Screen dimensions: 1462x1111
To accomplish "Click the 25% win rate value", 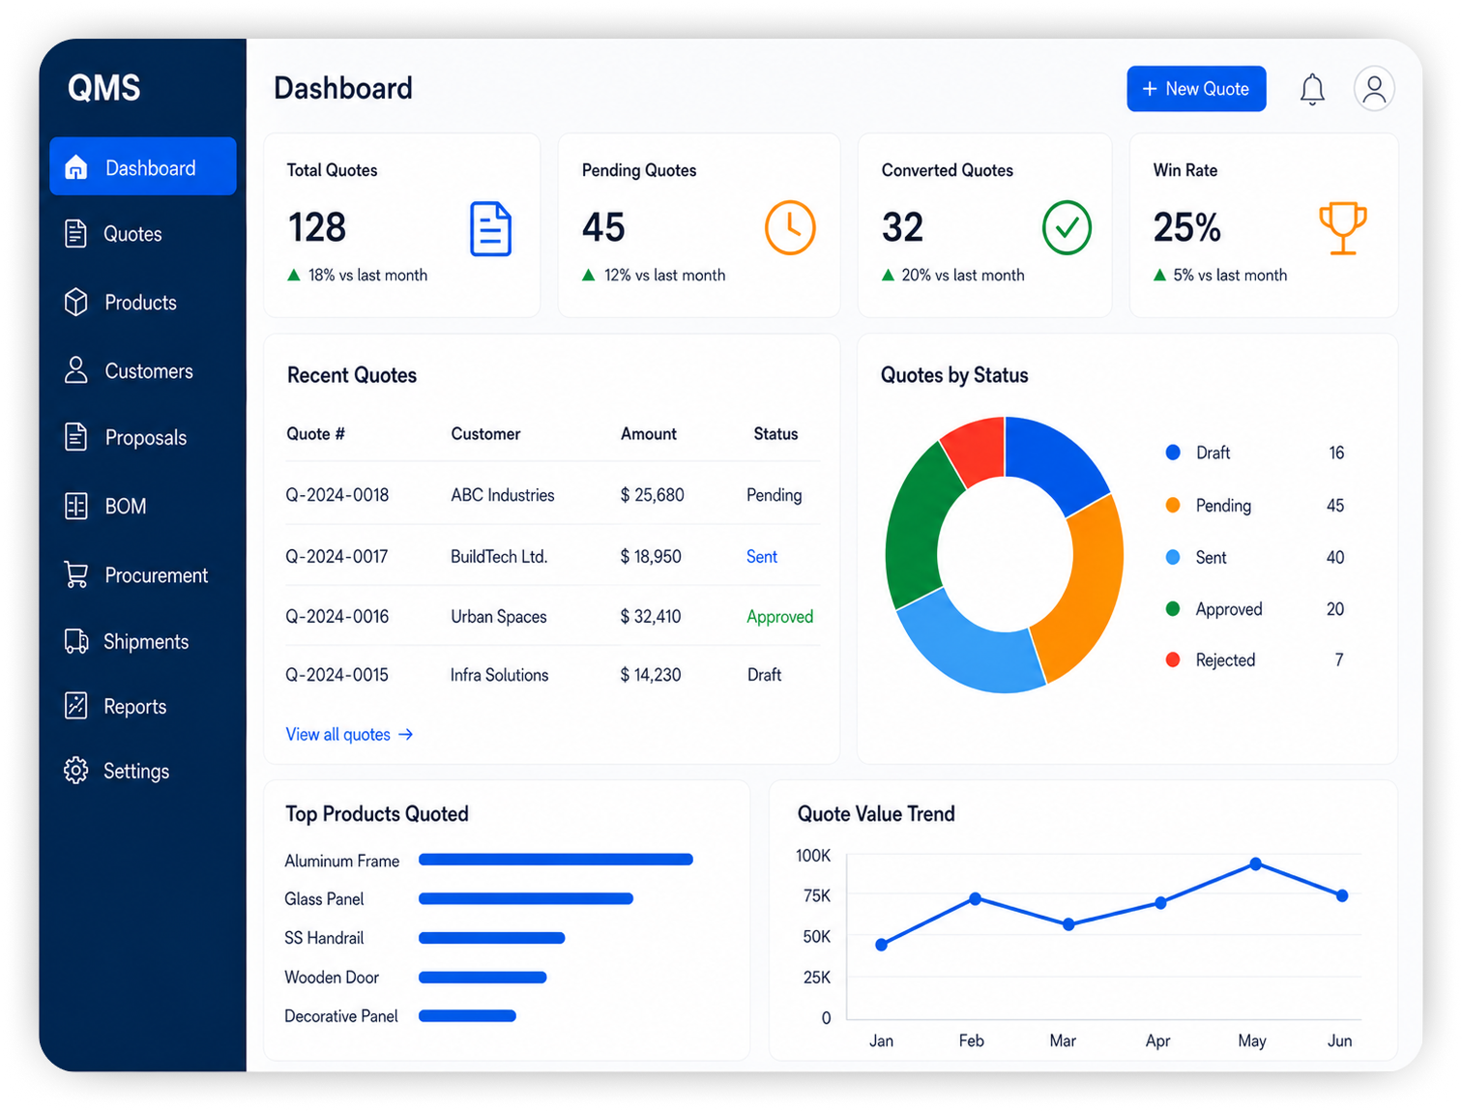I will 1187,228.
